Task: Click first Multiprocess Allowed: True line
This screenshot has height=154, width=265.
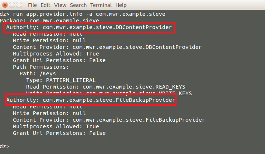Action: pos(56,54)
